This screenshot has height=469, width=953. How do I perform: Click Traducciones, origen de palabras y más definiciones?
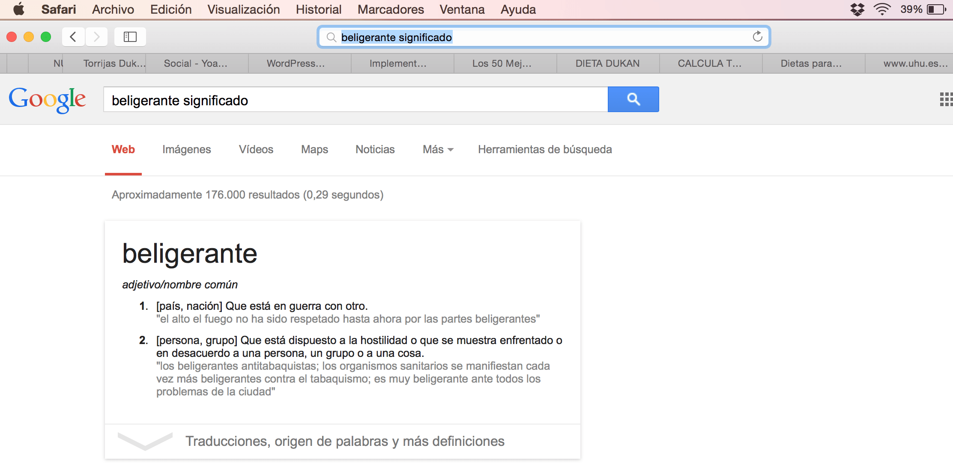345,441
